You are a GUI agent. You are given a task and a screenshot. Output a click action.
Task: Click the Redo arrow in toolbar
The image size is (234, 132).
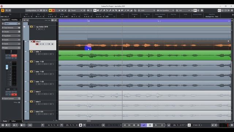pos(10,10)
